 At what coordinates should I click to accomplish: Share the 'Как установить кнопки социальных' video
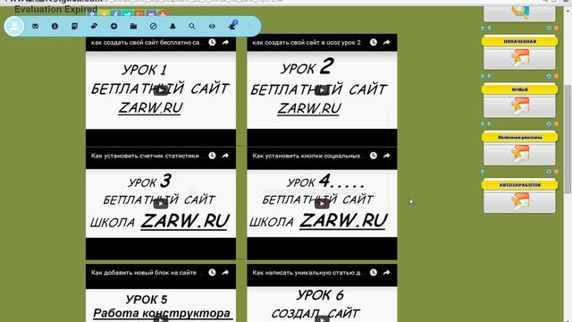click(387, 156)
